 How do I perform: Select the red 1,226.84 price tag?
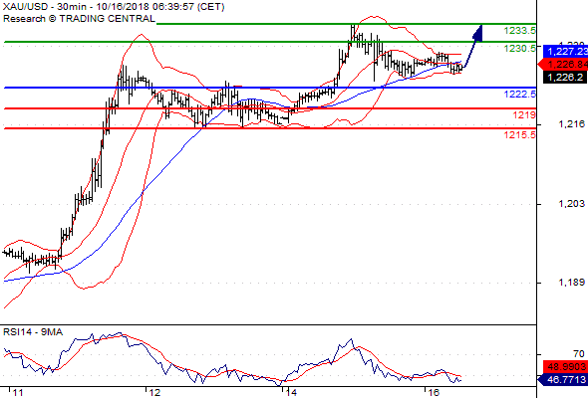point(563,65)
